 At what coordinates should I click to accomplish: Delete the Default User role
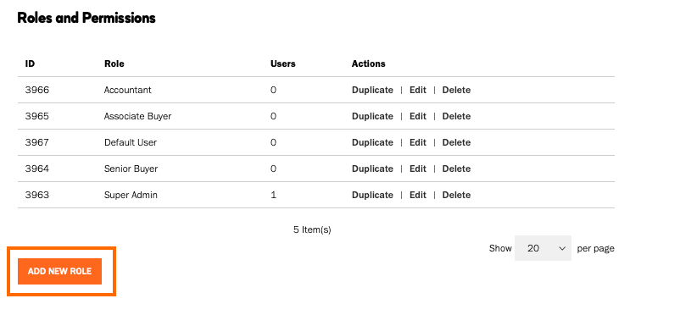[456, 142]
